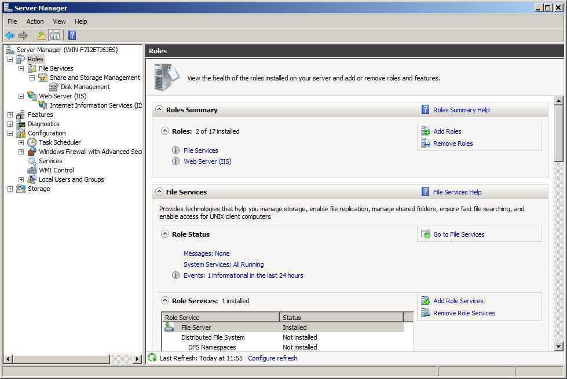
Task: Click the Disk Management icon
Action: pos(54,87)
